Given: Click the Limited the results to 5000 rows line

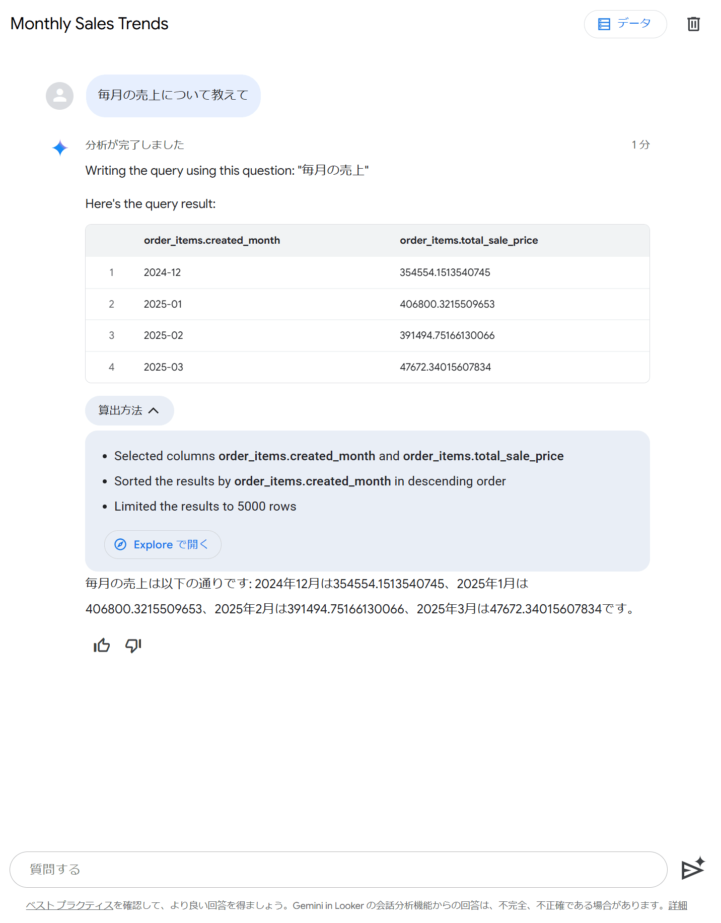Looking at the screenshot, I should point(205,506).
